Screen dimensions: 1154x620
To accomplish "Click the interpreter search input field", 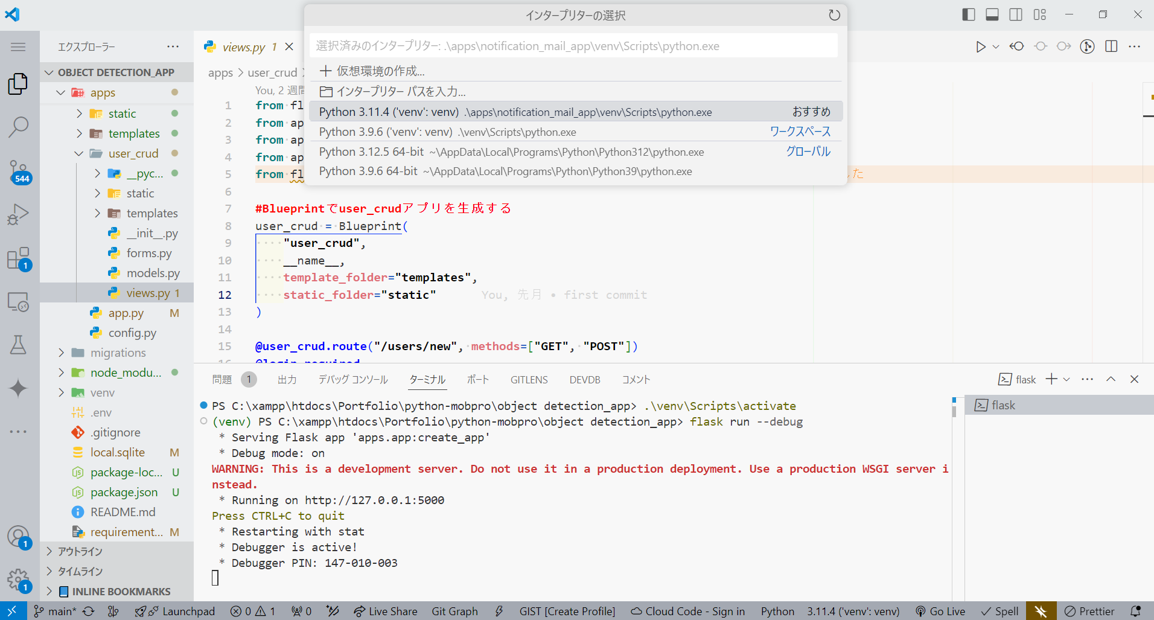I will pos(572,45).
